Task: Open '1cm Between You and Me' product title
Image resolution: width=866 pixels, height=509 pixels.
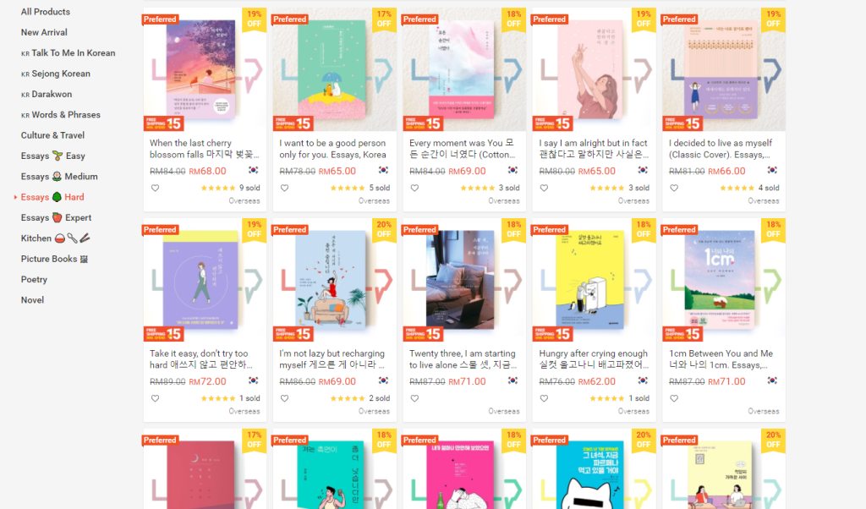Action: [721, 358]
